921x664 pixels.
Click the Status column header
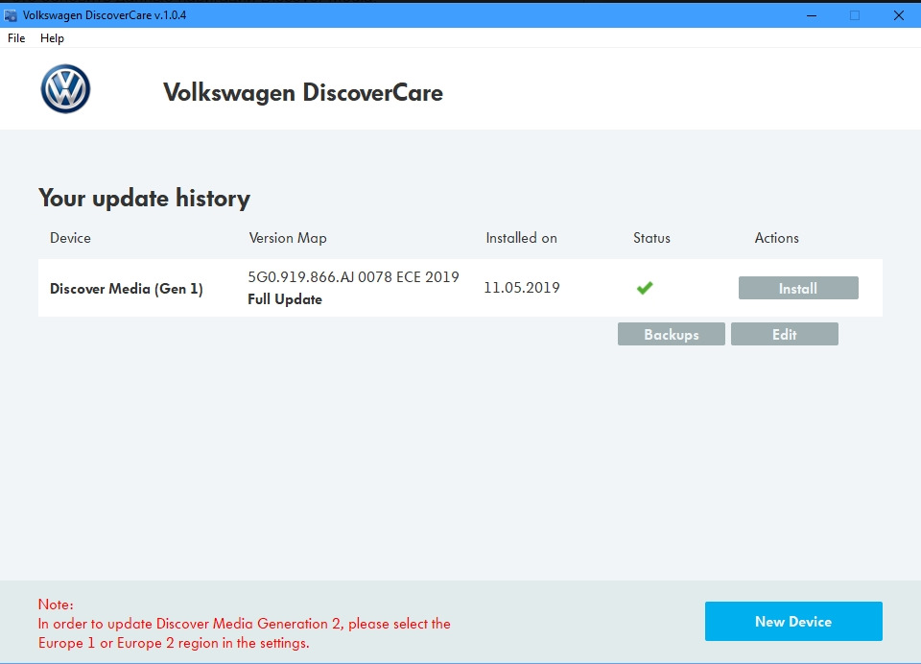(x=651, y=238)
